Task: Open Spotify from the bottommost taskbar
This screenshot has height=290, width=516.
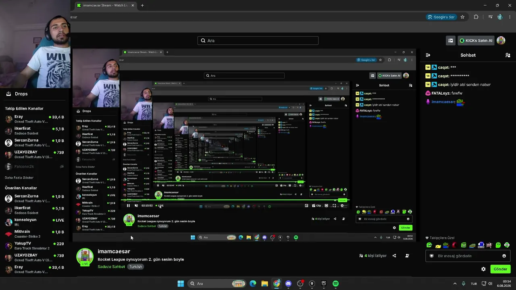Action: [x=335, y=284]
